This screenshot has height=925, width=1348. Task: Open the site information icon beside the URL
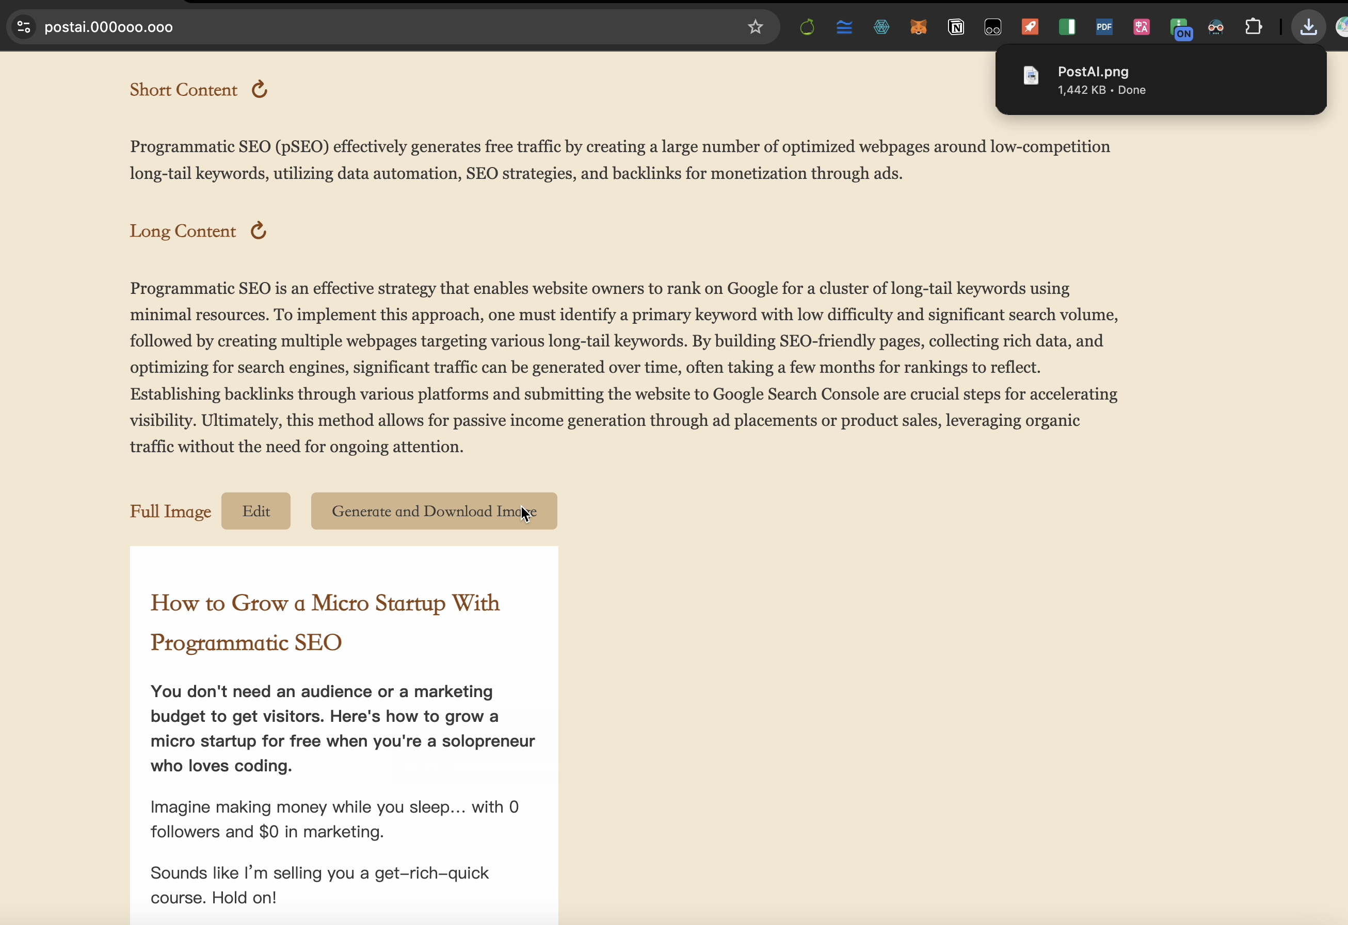(x=24, y=27)
